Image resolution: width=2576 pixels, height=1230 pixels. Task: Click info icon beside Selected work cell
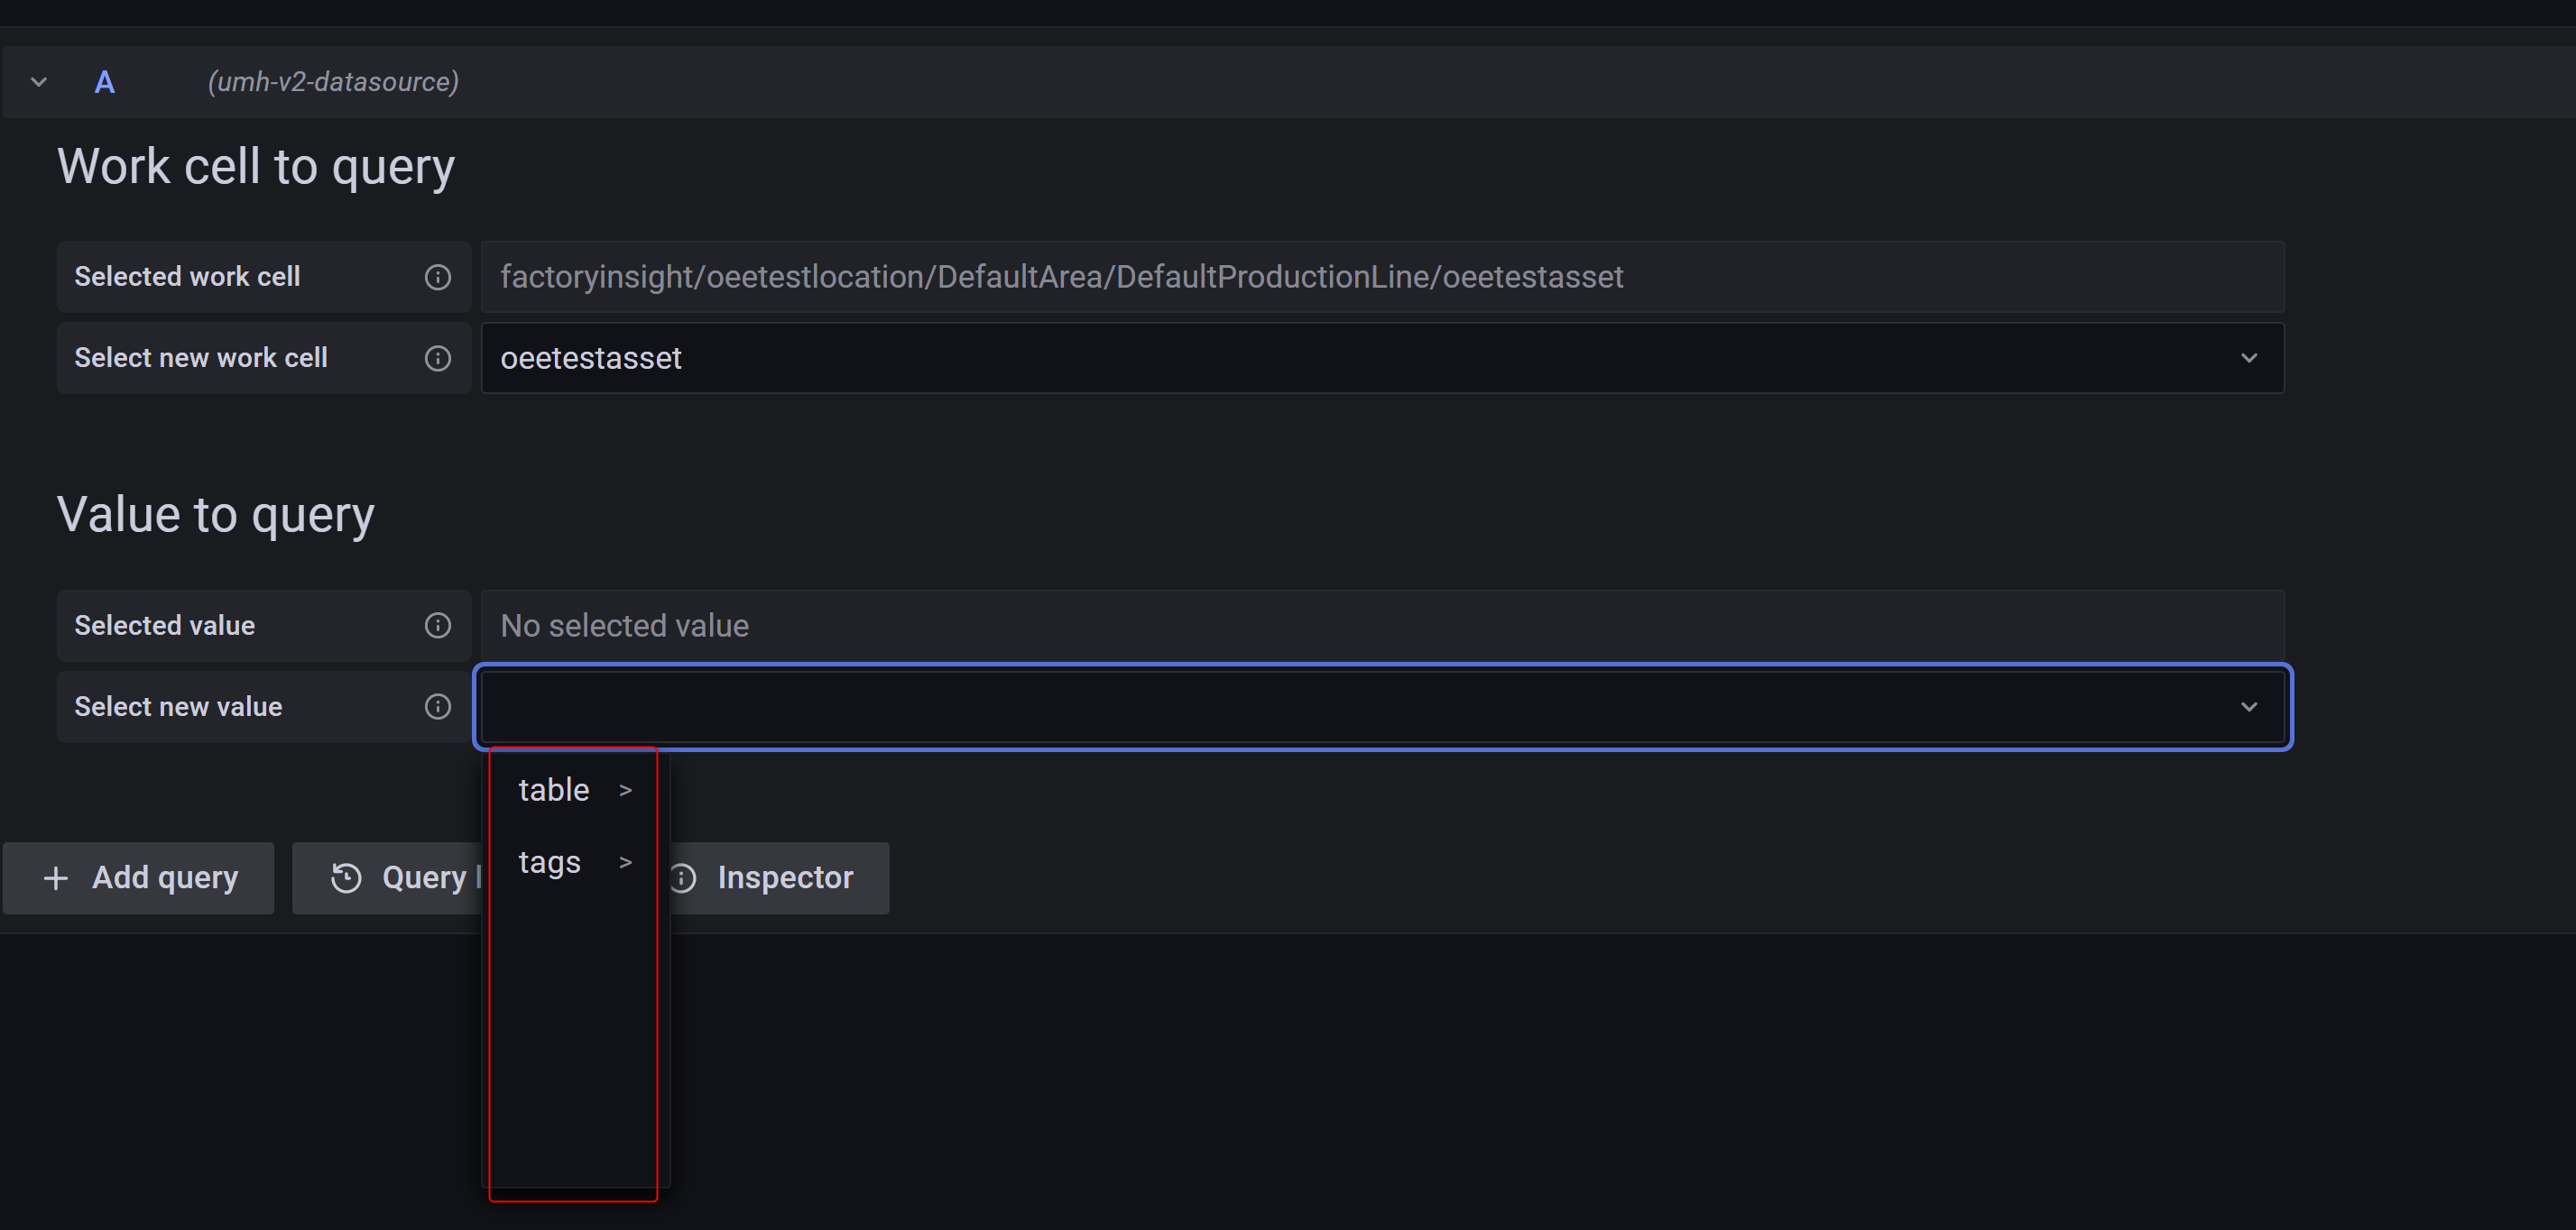437,277
